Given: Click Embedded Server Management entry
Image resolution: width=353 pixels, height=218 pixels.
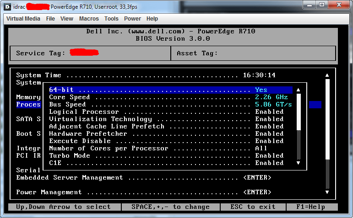Looking at the screenshot, I should click(x=70, y=177).
